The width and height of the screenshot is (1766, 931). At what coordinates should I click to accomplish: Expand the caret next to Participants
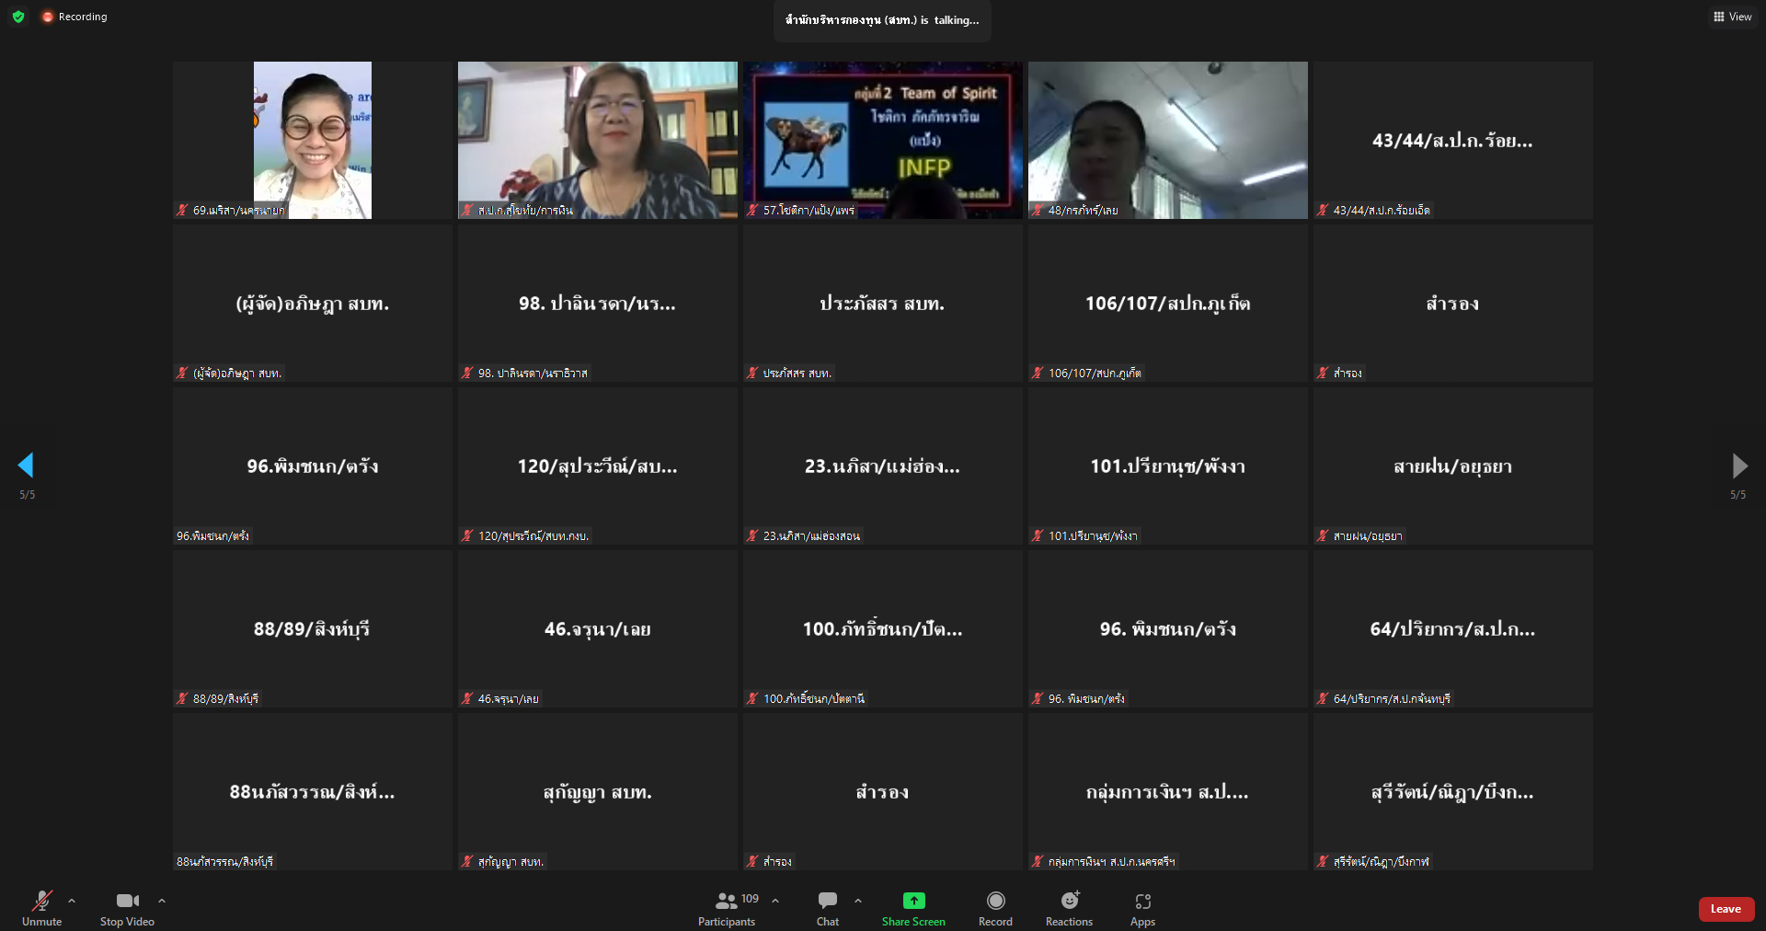pyautogui.click(x=775, y=901)
